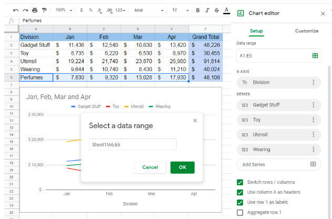This screenshot has height=219, width=332.
Task: Open Toy series options menu
Action: click(x=314, y=120)
